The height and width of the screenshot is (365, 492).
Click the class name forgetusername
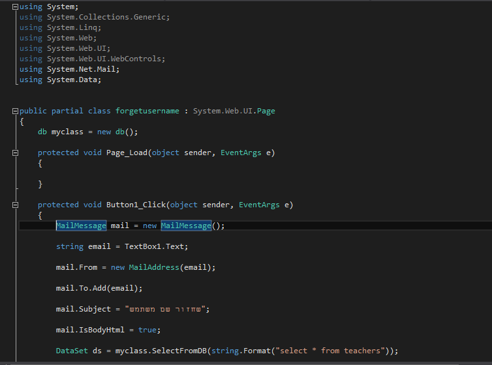point(147,111)
